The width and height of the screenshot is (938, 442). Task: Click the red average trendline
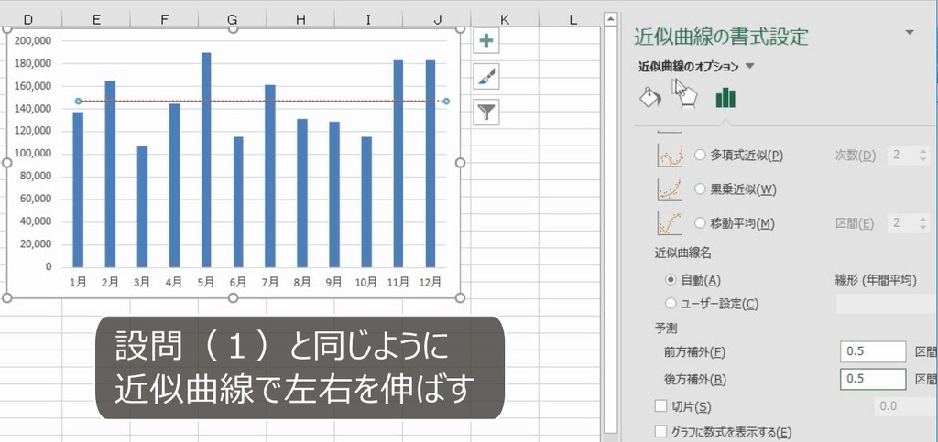tap(263, 102)
